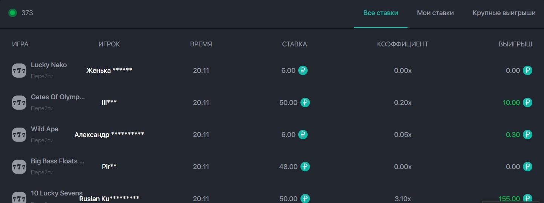The image size is (544, 203).
Task: Click the ВЫИГРЫШ column header
Action: pos(515,44)
